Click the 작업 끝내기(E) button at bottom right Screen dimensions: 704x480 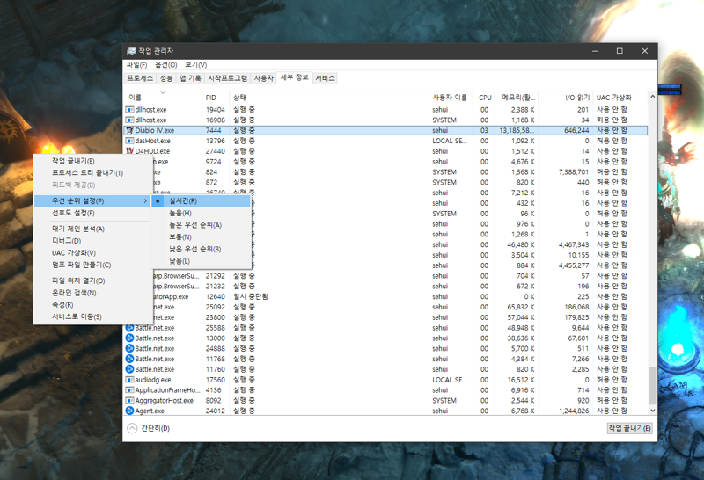click(x=629, y=428)
